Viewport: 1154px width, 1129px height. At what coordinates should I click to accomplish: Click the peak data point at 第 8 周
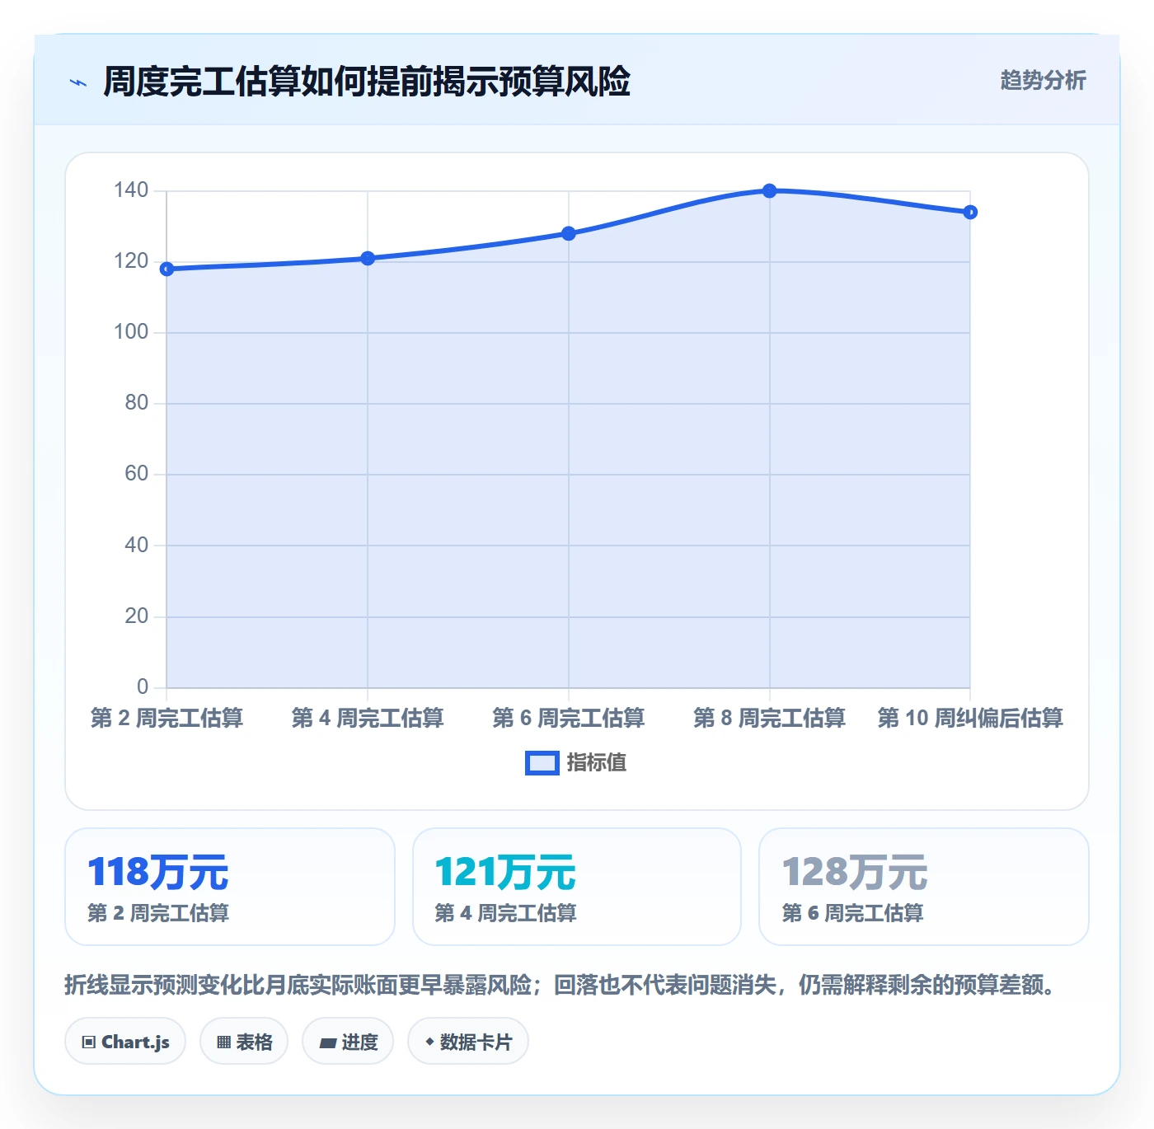(x=770, y=190)
